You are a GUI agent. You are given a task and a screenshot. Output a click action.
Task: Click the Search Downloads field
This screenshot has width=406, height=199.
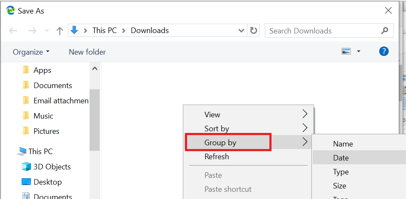click(x=324, y=31)
